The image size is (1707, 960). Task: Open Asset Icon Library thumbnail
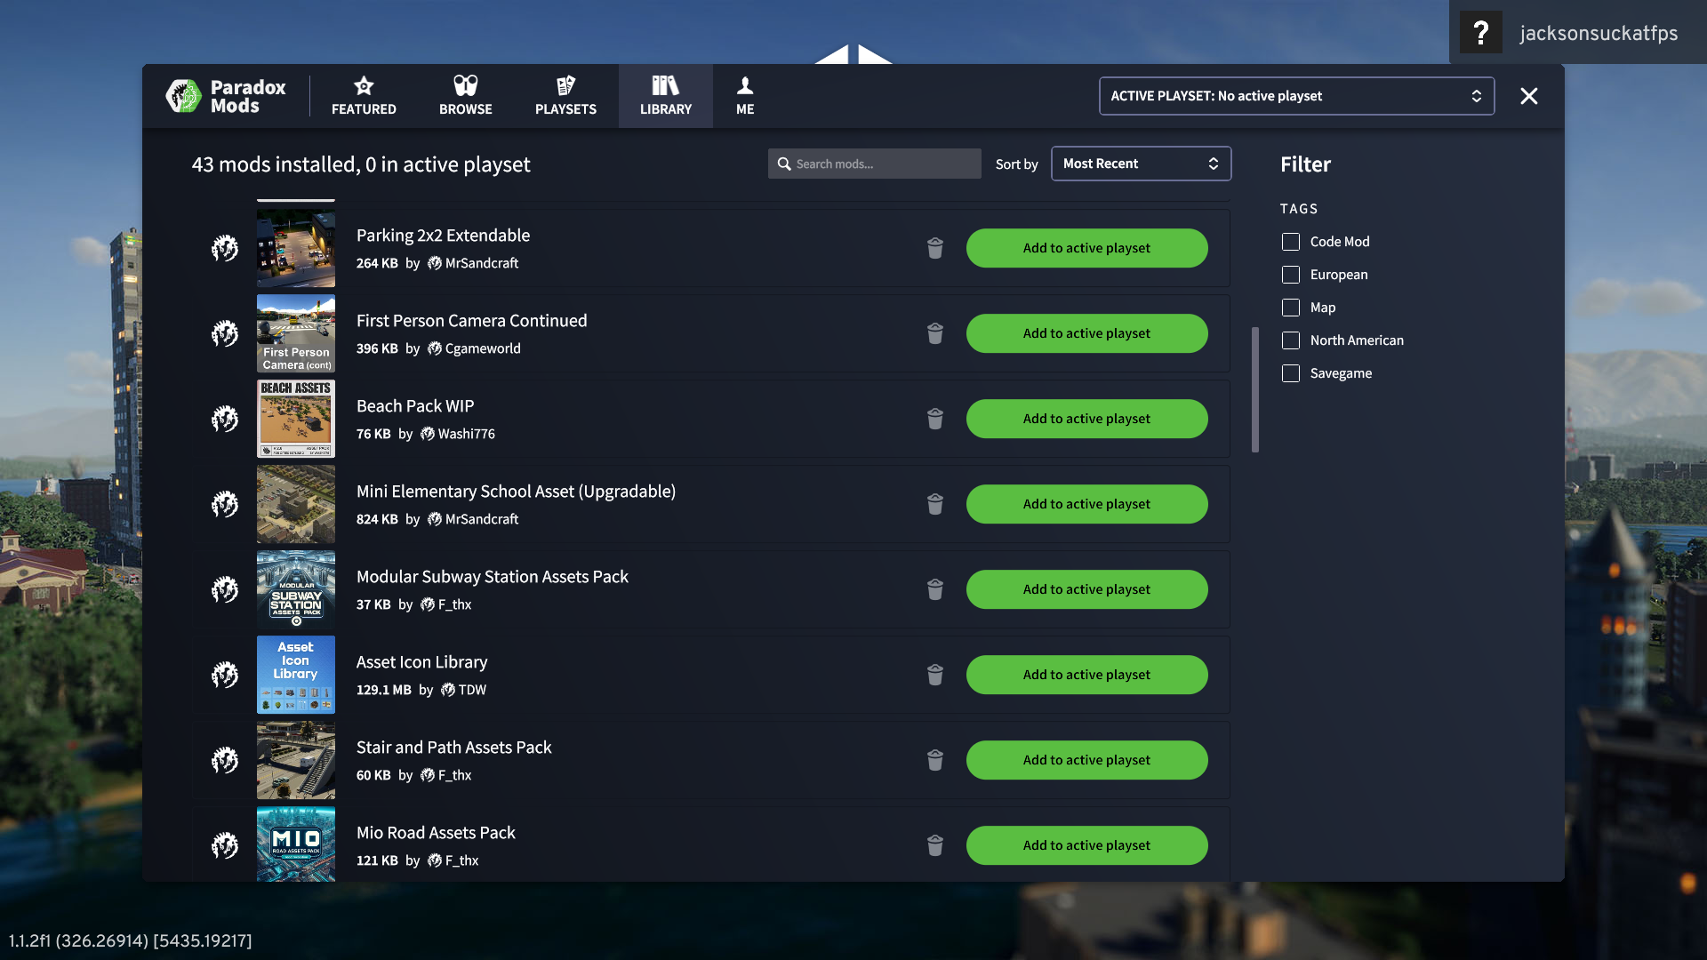pos(296,675)
